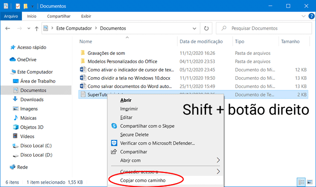Click the Pesquisar Documentos search field
The image size is (316, 187).
[x=263, y=28]
